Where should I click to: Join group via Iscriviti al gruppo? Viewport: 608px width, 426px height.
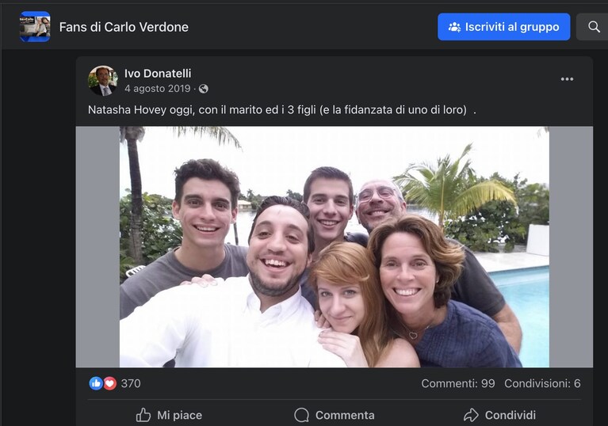click(503, 27)
